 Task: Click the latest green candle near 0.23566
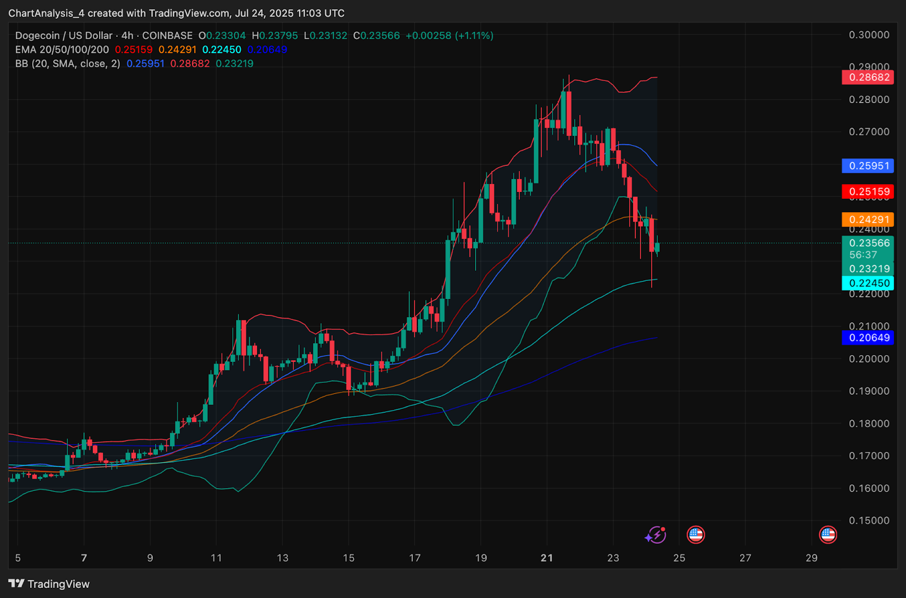coord(657,247)
